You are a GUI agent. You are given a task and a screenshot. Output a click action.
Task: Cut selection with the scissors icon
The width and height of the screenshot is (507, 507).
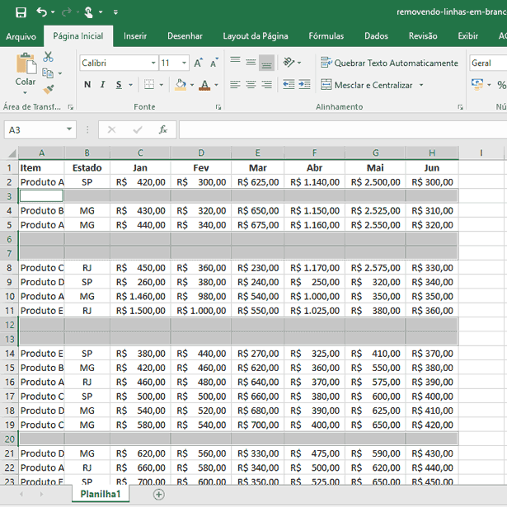[48, 57]
